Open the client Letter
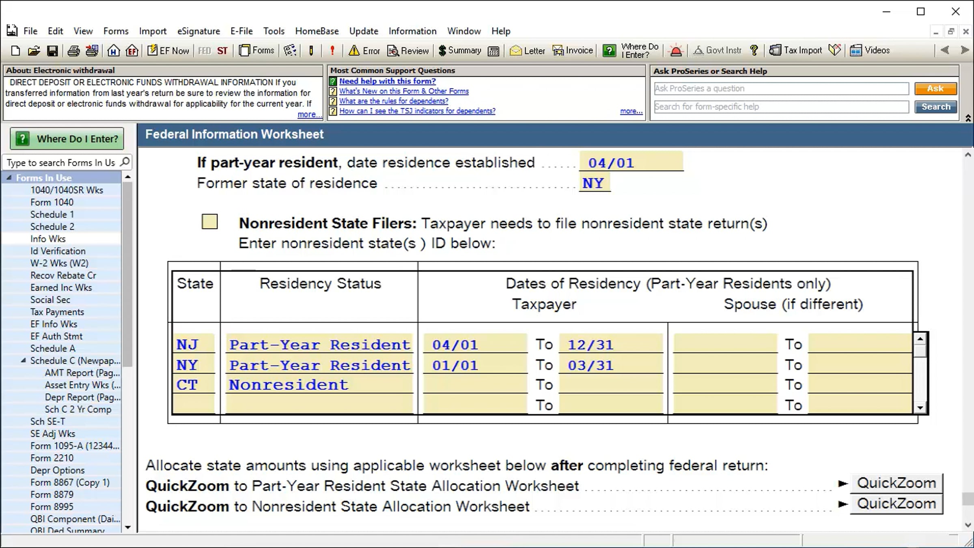 point(526,50)
